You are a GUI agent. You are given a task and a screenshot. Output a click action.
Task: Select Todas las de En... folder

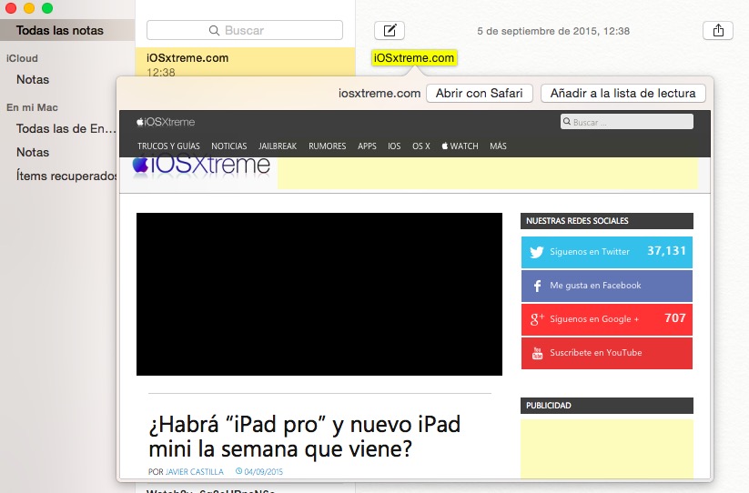(x=66, y=128)
